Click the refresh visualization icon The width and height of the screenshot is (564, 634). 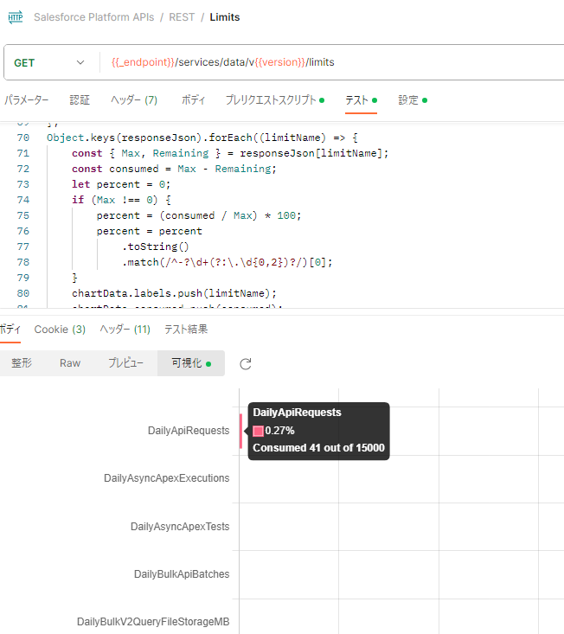coord(246,364)
